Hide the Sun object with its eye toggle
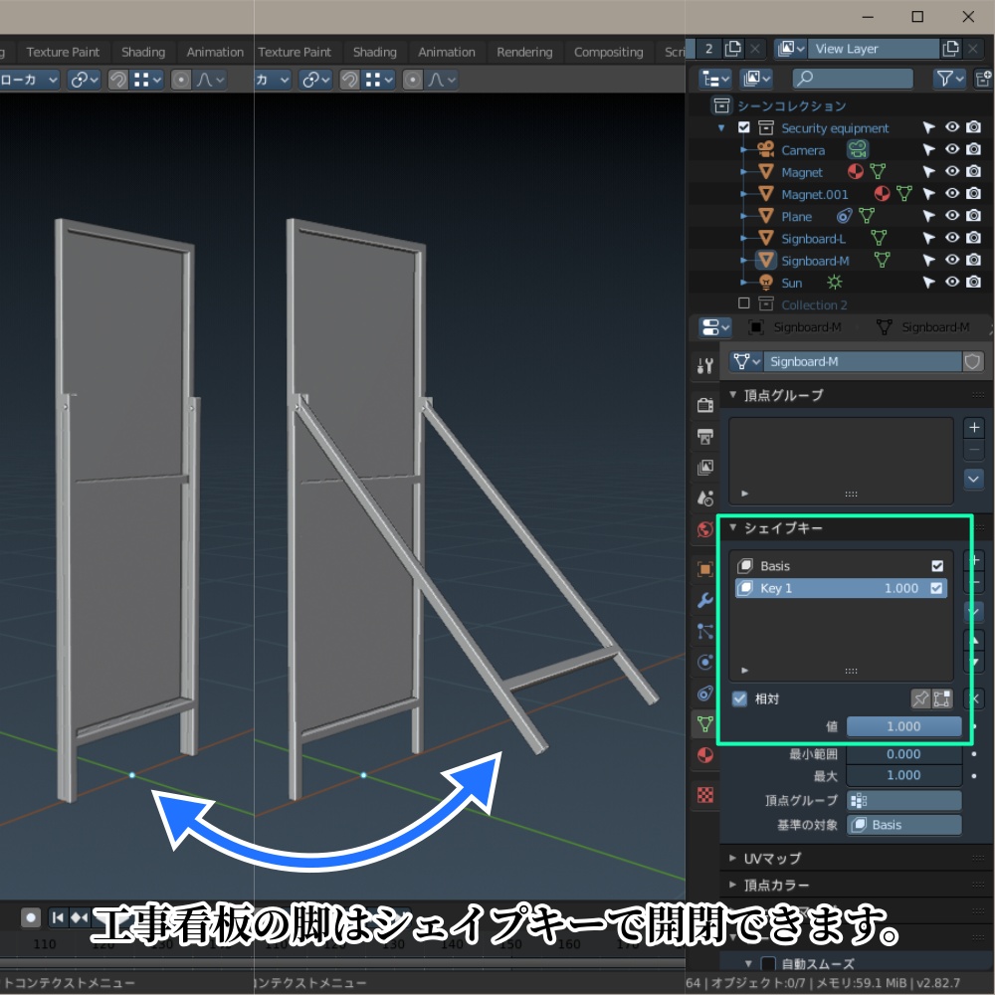 coord(952,283)
